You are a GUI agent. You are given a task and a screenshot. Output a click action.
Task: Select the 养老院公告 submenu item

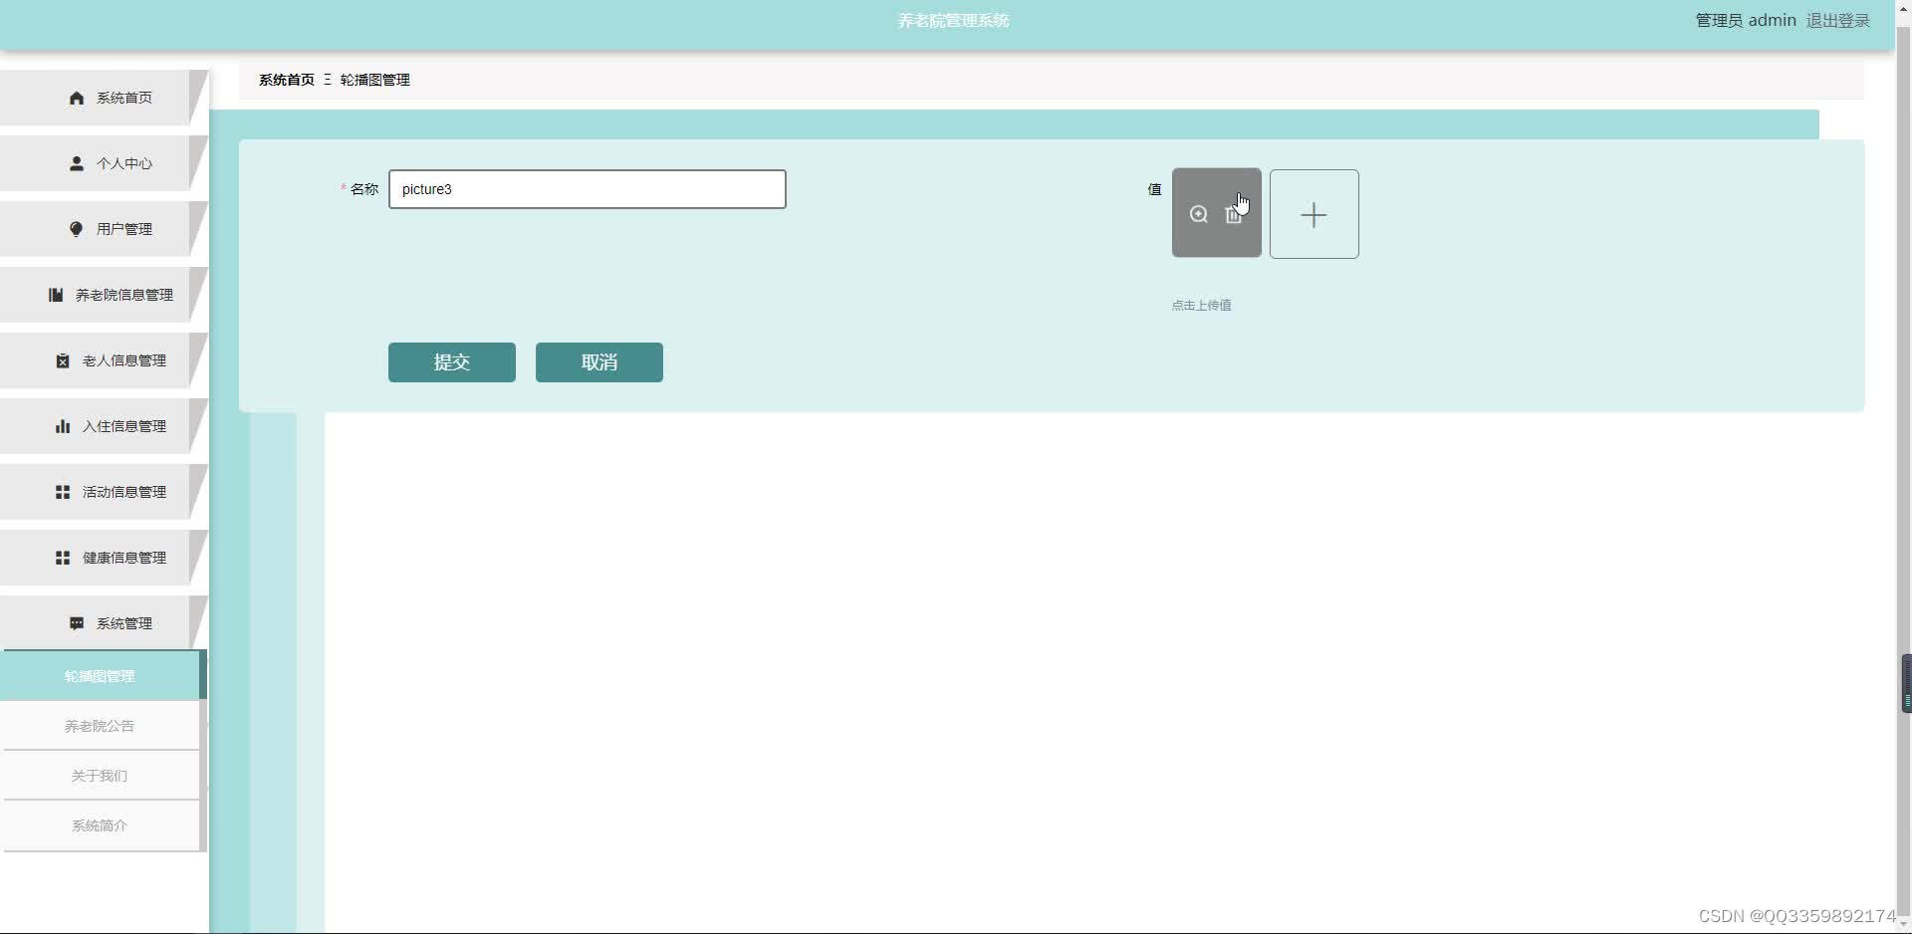pos(102,726)
